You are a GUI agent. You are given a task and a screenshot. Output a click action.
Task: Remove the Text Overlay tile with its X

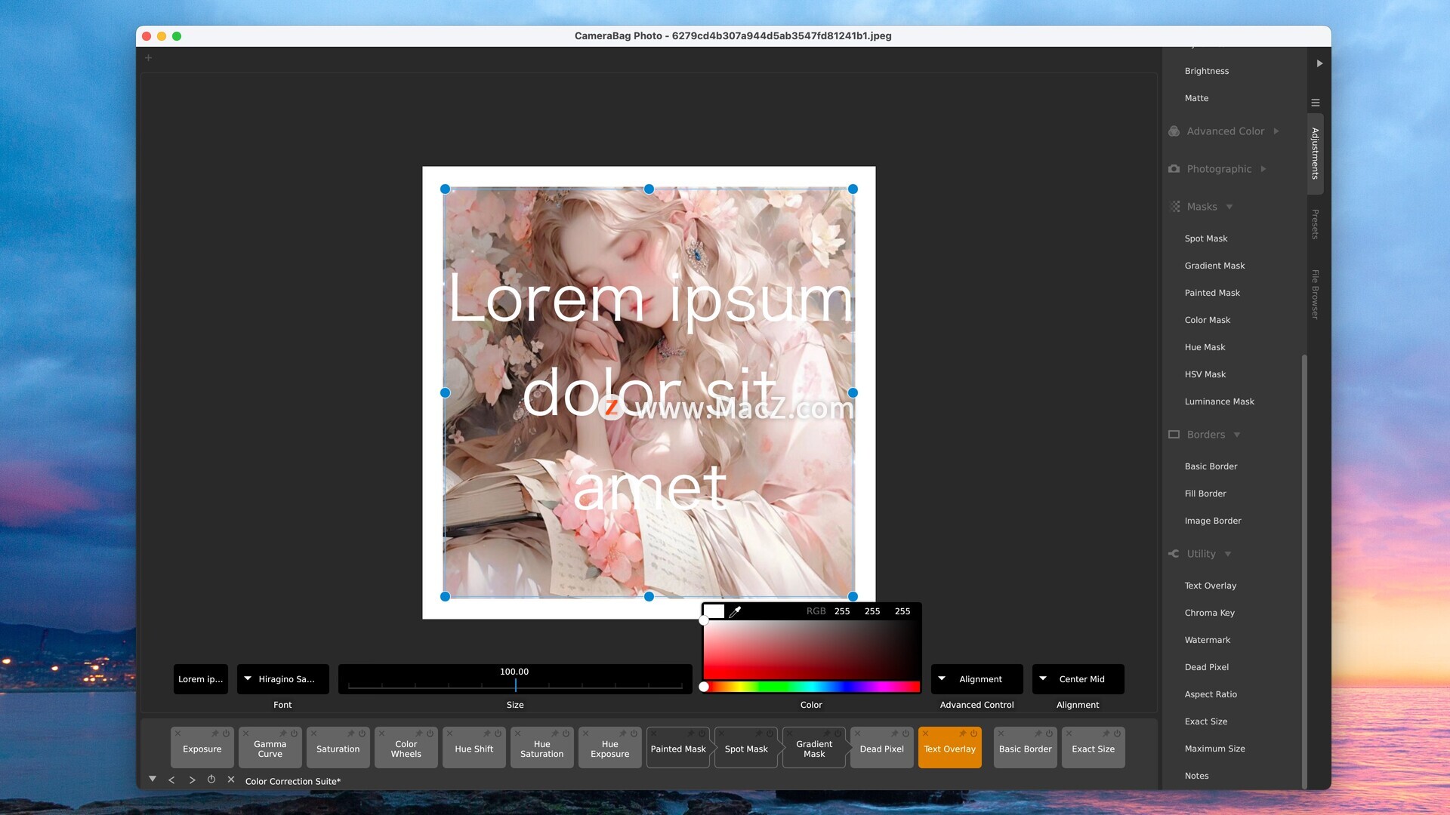(x=925, y=733)
